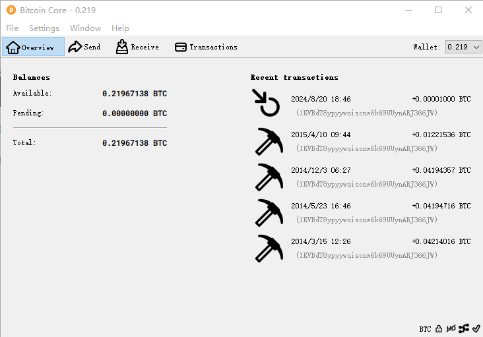Click the wallet encryption lock icon
The image size is (483, 337).
439,328
